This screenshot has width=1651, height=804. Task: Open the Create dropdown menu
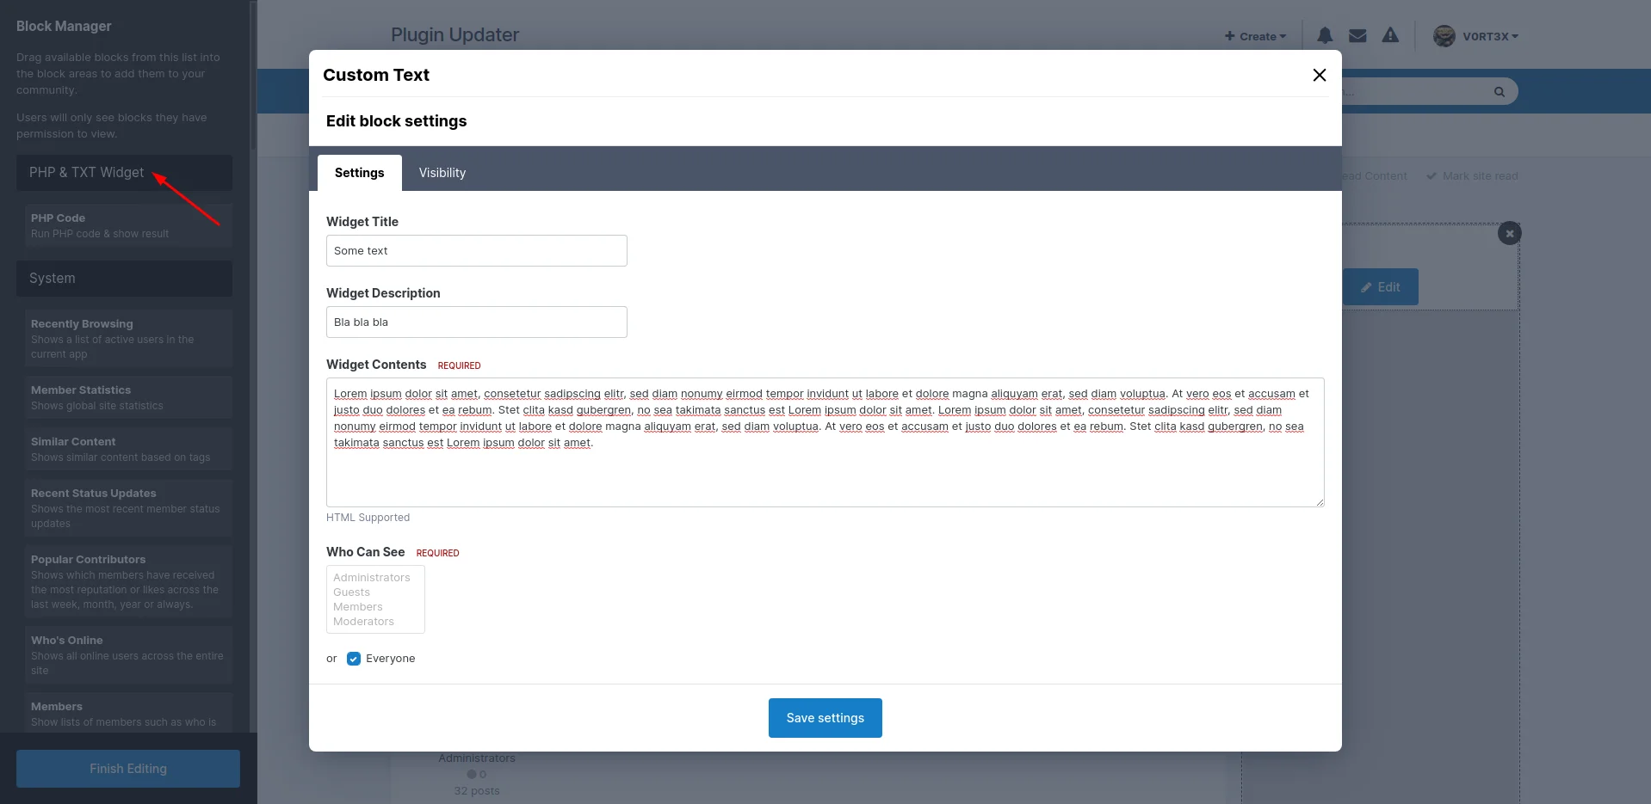pos(1255,36)
